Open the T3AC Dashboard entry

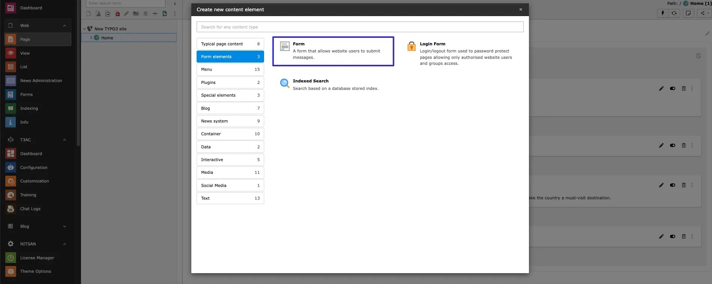(38, 154)
